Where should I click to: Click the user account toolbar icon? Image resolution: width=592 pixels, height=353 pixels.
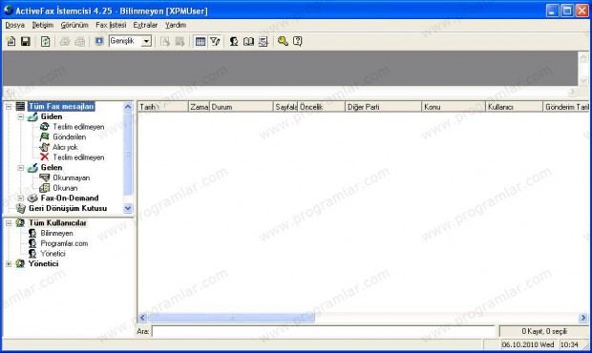pos(234,41)
